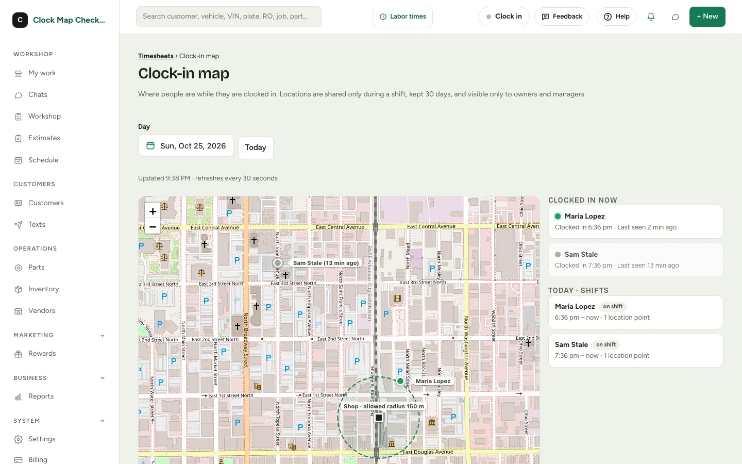Zoom in on the map
The width and height of the screenshot is (742, 464).
point(153,211)
